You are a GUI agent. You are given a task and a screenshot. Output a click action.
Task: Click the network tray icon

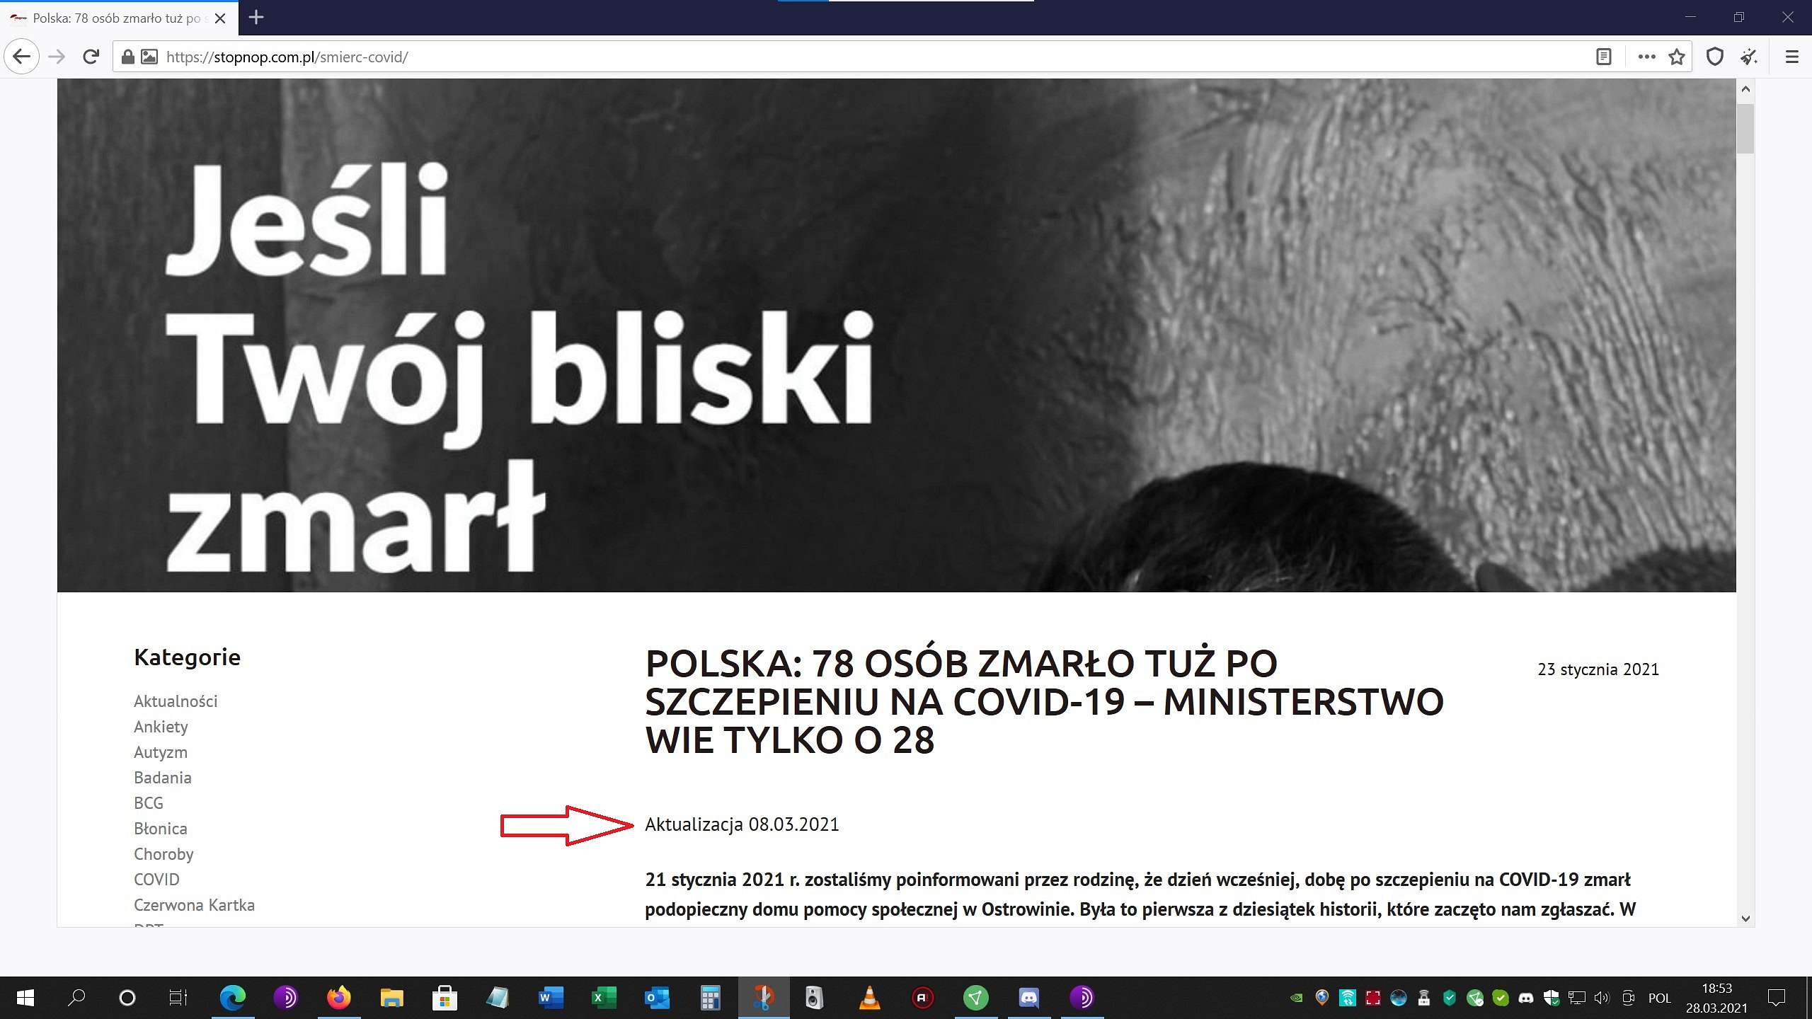click(x=1576, y=998)
